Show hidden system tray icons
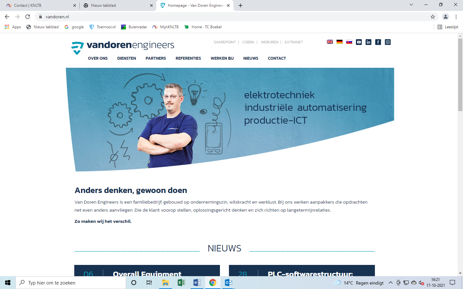The width and height of the screenshot is (463, 289). (391, 283)
